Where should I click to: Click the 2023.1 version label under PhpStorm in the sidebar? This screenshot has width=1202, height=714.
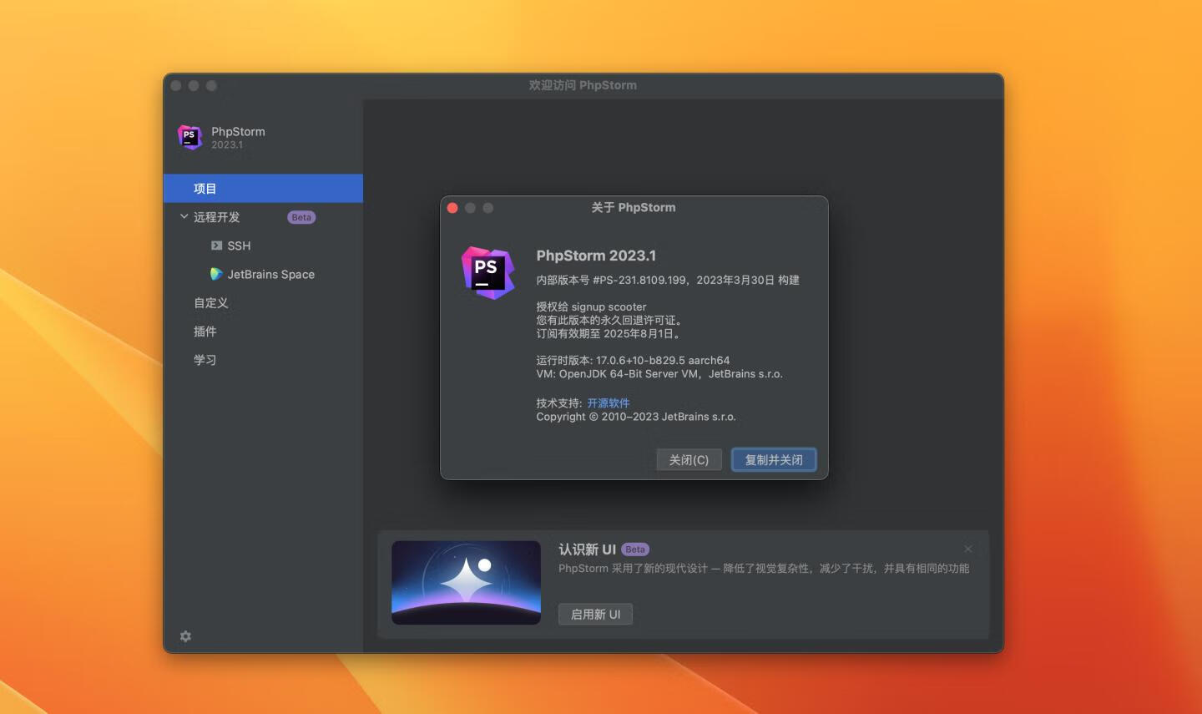pos(227,145)
